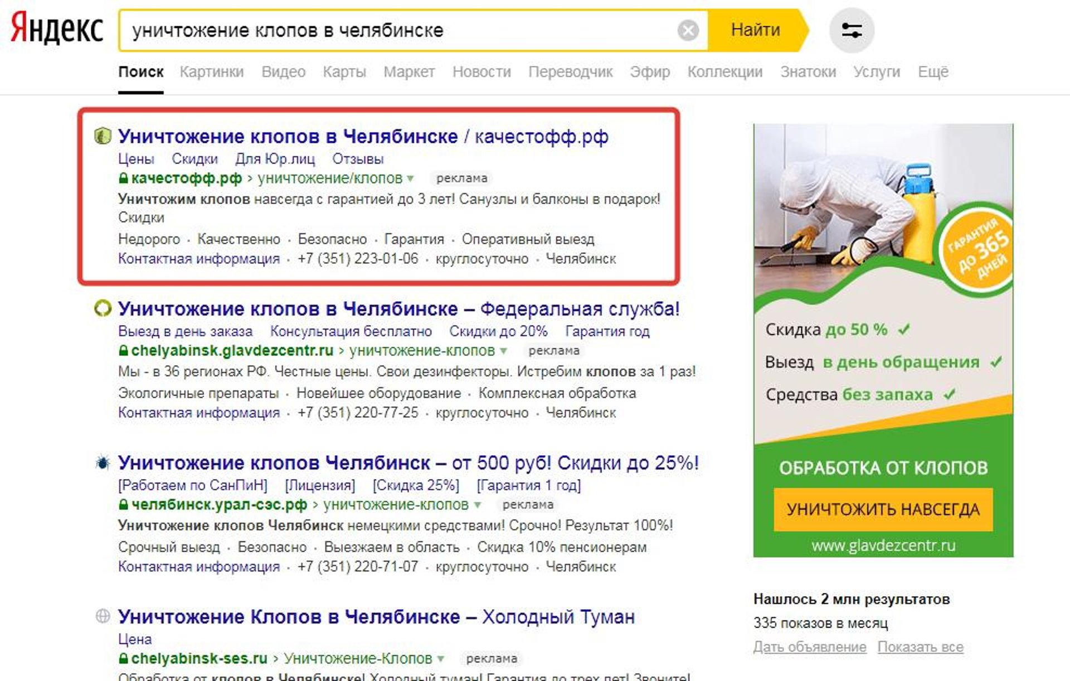Open the Федеральная служба result title

click(x=398, y=308)
